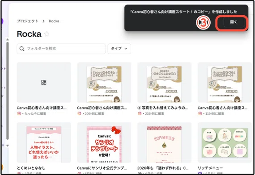
Task: Click the chevron separator in the breadcrumb
Action: point(43,21)
